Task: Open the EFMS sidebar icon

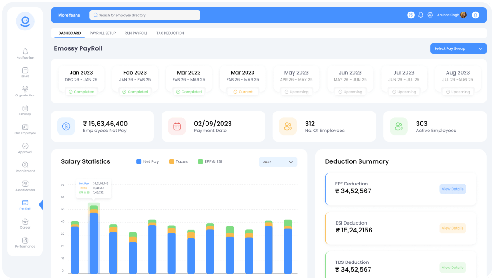Action: point(25,71)
